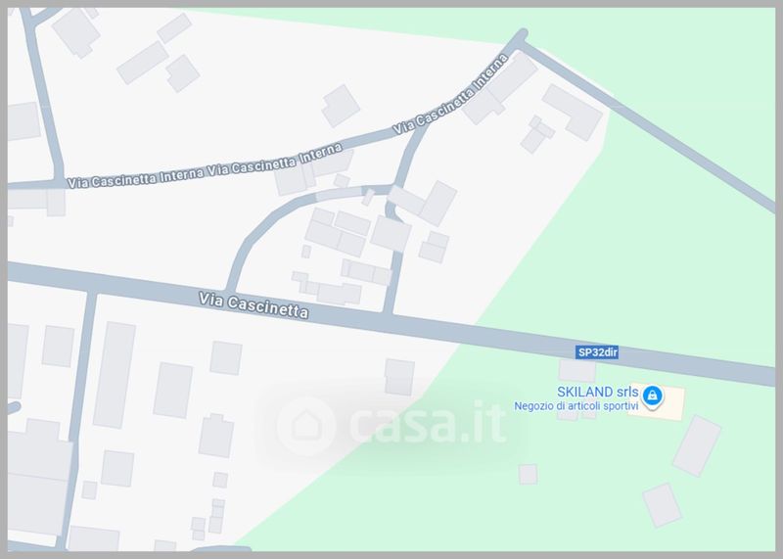The width and height of the screenshot is (783, 559).
Task: Click the leftmost Via Cascinetta Interna label
Action: 135,178
